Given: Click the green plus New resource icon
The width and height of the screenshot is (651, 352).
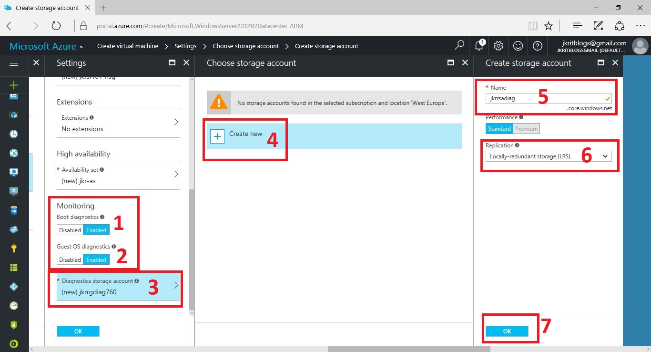Looking at the screenshot, I should 14,85.
